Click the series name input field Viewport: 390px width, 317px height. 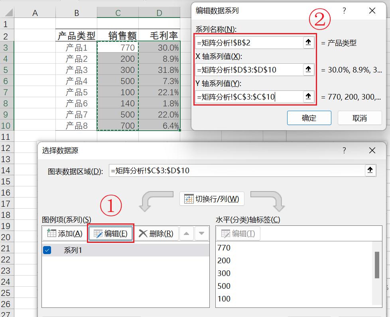tap(249, 43)
